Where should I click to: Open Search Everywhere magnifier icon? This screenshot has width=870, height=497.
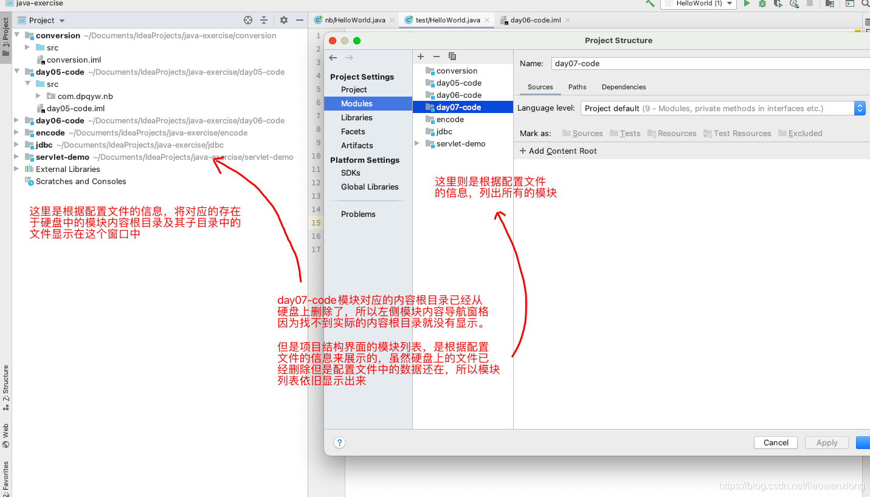click(865, 3)
